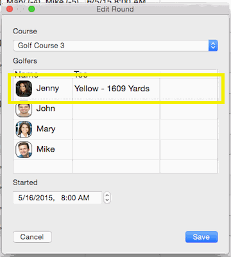Image resolution: width=231 pixels, height=257 pixels.
Task: Click John's avatar photo
Action: (24, 109)
